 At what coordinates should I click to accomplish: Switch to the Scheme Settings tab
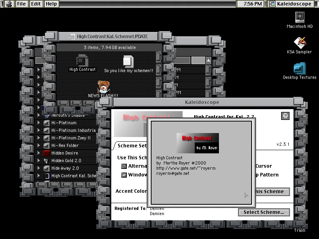click(x=132, y=146)
